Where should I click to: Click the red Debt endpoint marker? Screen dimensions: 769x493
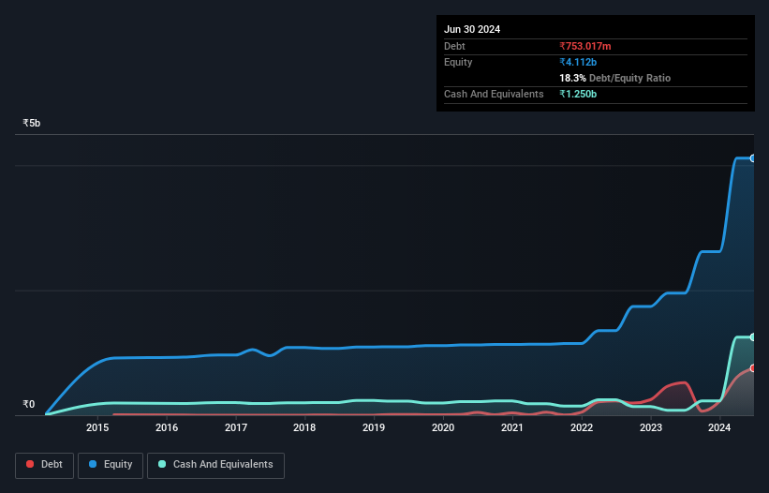tap(753, 368)
